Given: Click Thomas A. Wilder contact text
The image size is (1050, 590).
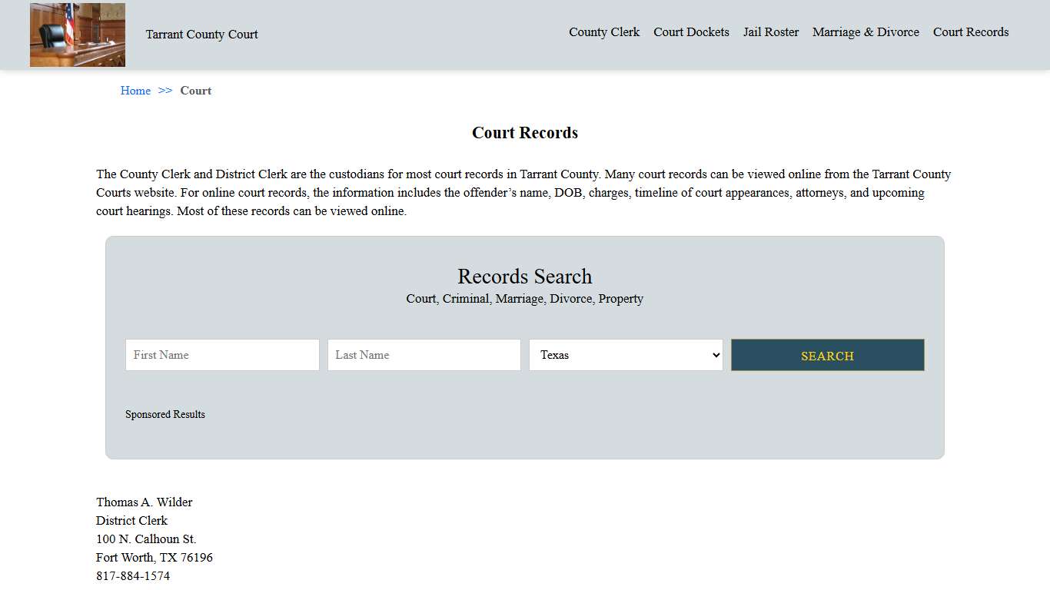Looking at the screenshot, I should pos(144,502).
